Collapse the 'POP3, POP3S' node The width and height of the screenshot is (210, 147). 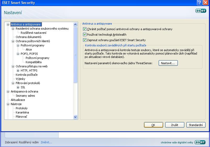18,54
